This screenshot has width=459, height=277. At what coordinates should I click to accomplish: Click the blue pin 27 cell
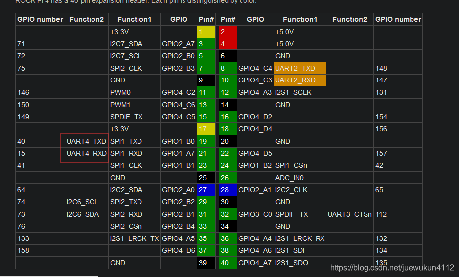(x=206, y=190)
